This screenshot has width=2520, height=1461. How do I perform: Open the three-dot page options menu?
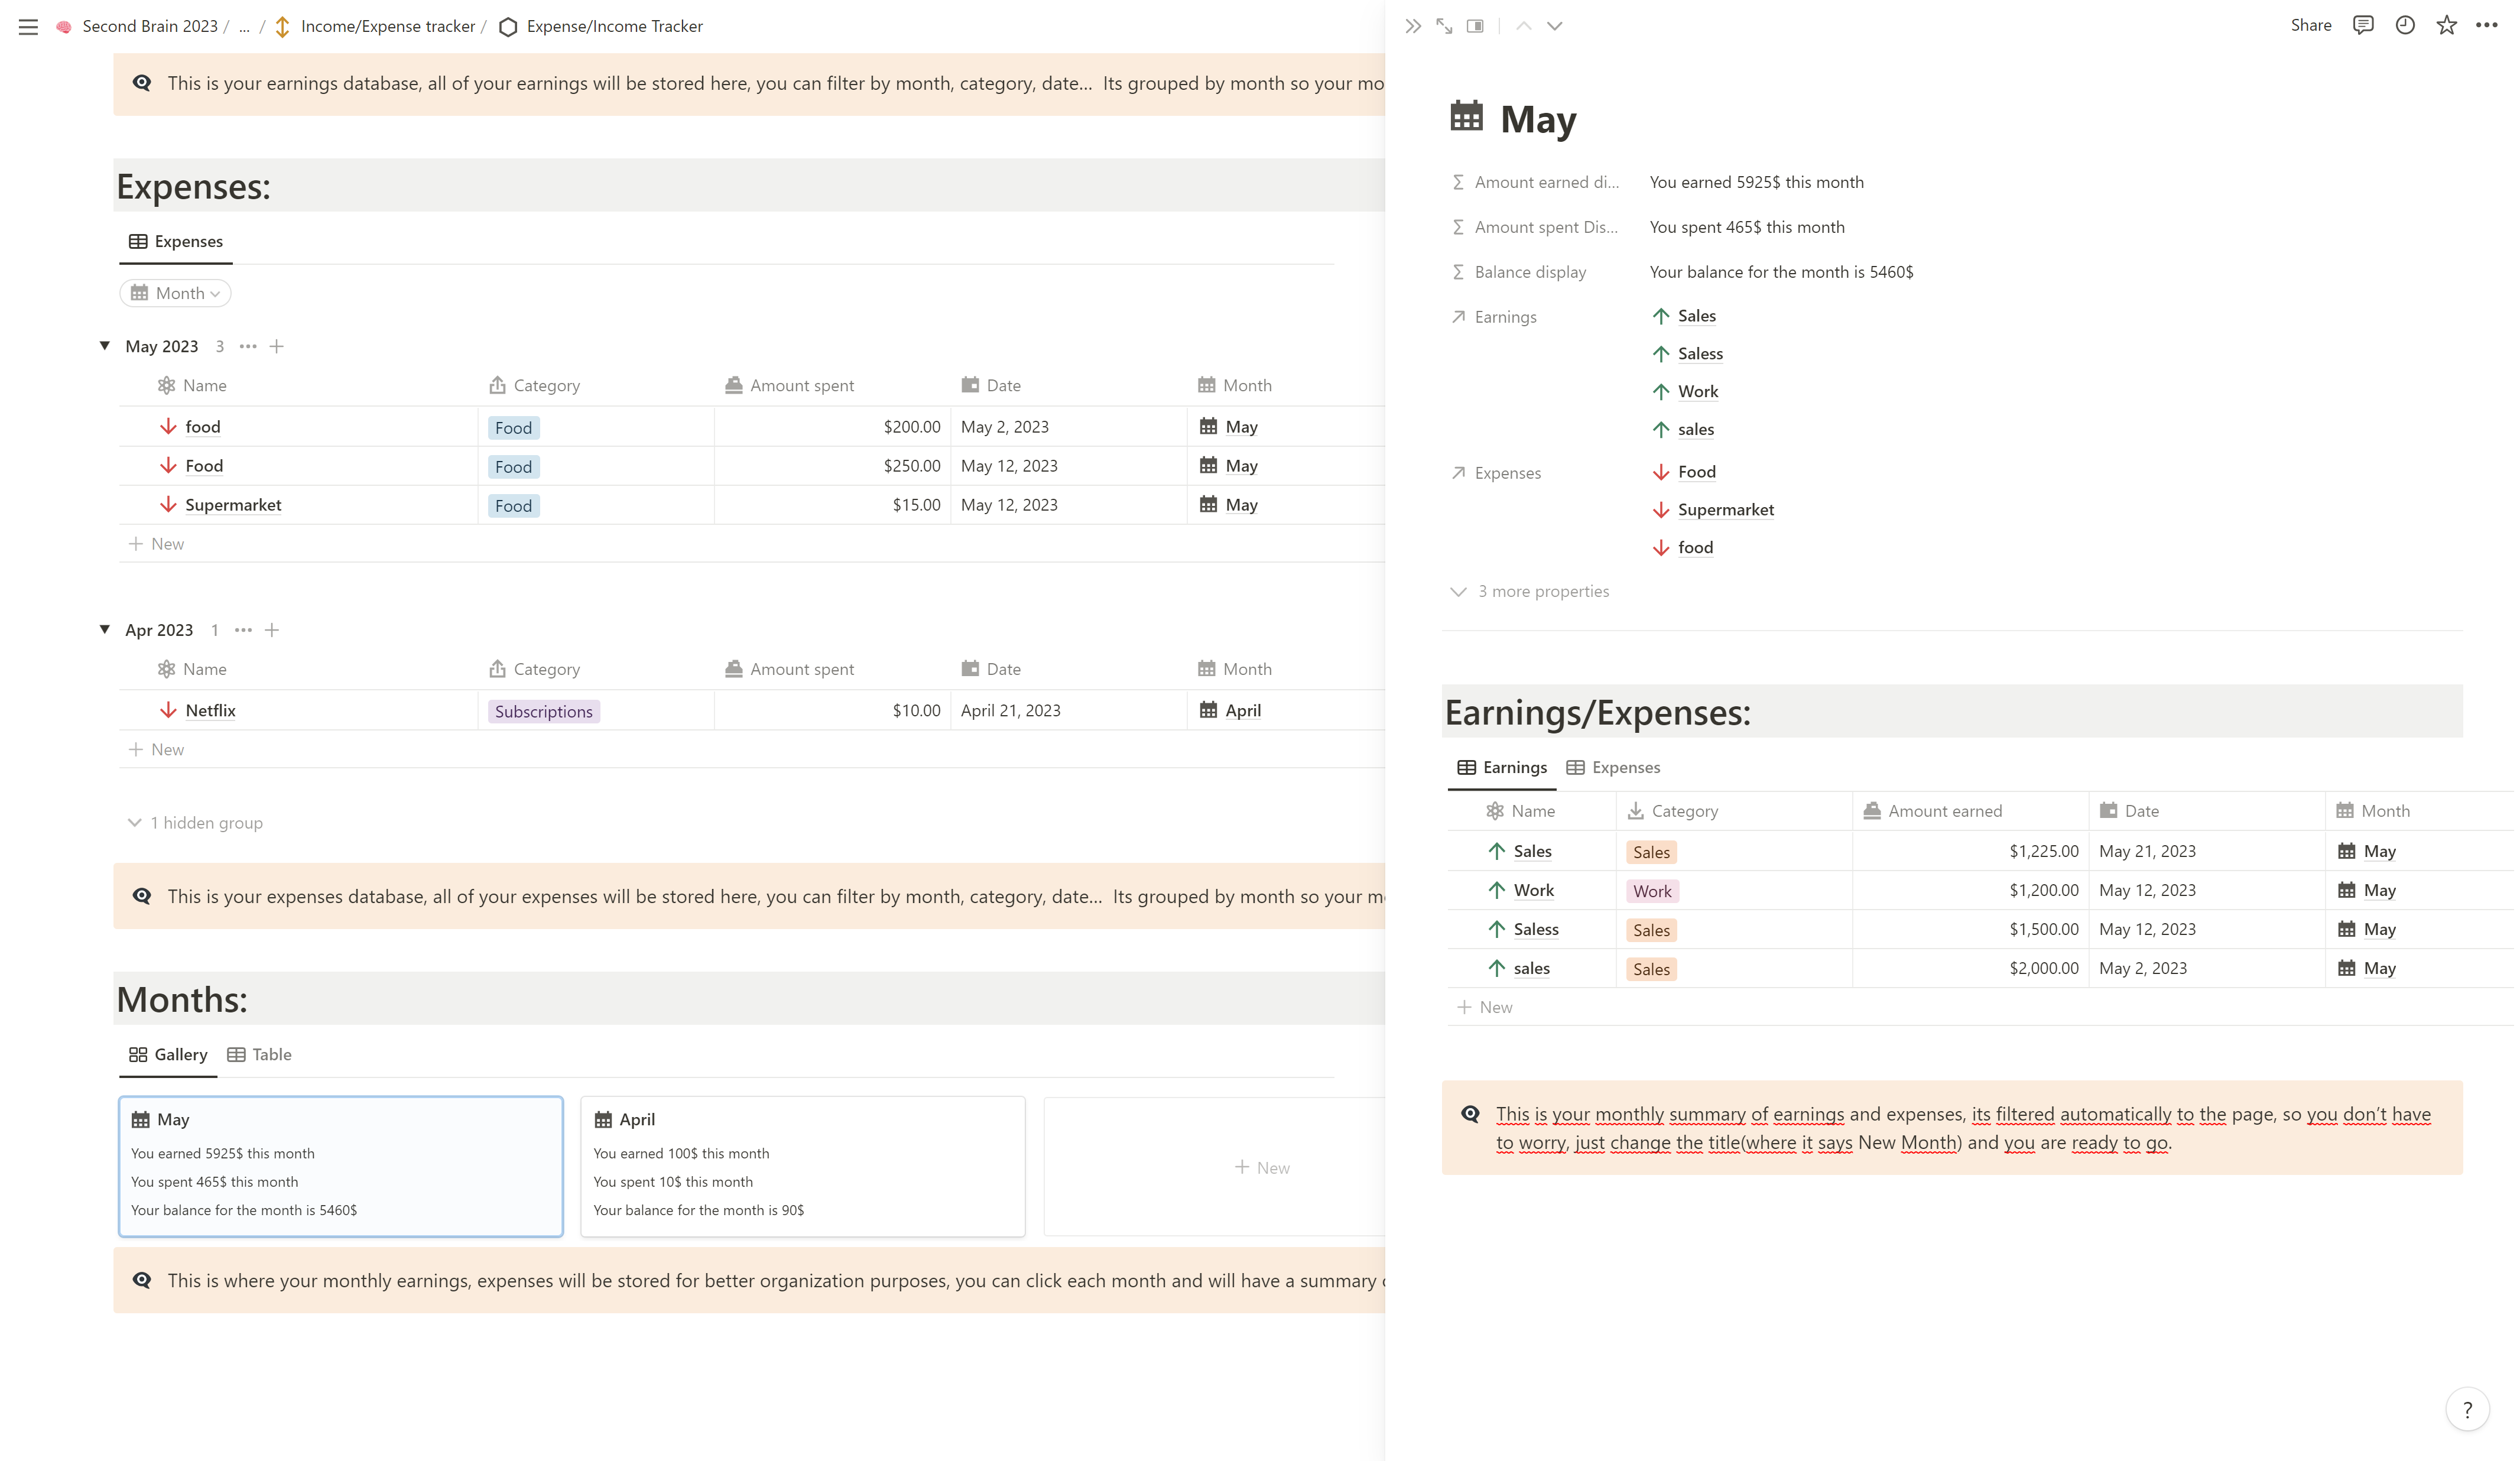point(2487,26)
